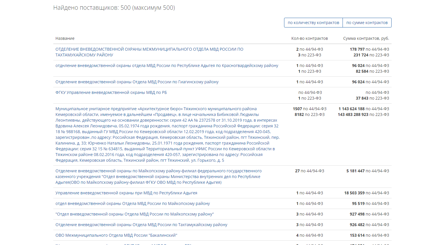Open supplier link for ТАХТАМУКАЙСКОМУ РАЙОНУ межмуниципального отдела

(149, 52)
